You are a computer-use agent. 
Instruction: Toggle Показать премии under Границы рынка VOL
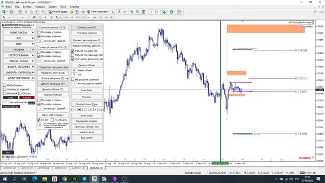39,56
